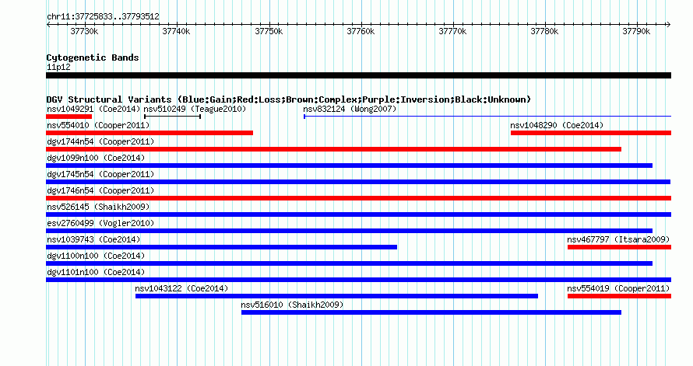Click the 37780k ruler tick label
Viewport: 693px width, 366px height.
(544, 31)
